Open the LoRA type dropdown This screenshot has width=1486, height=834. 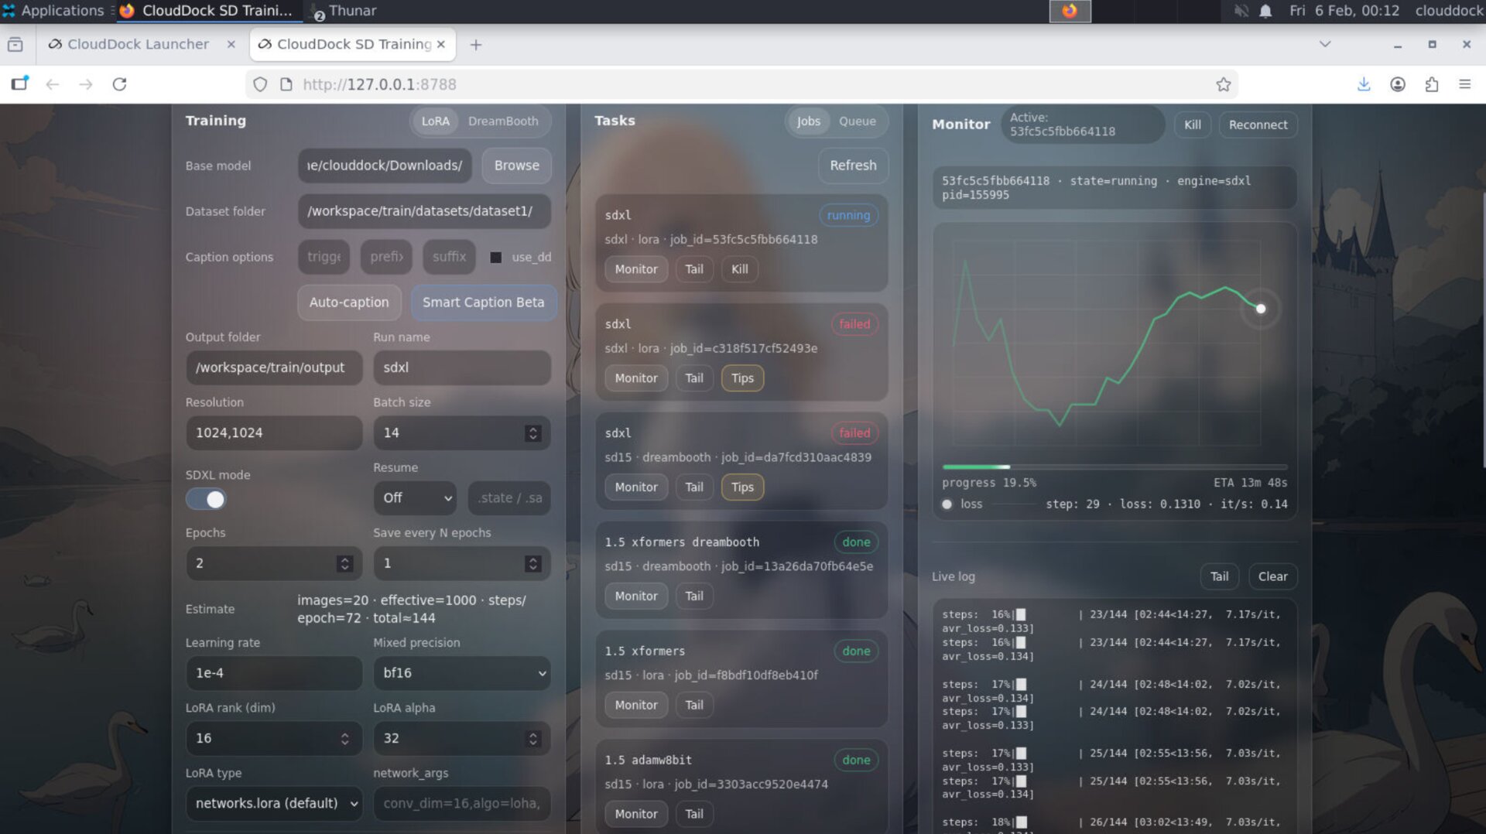[x=274, y=803]
